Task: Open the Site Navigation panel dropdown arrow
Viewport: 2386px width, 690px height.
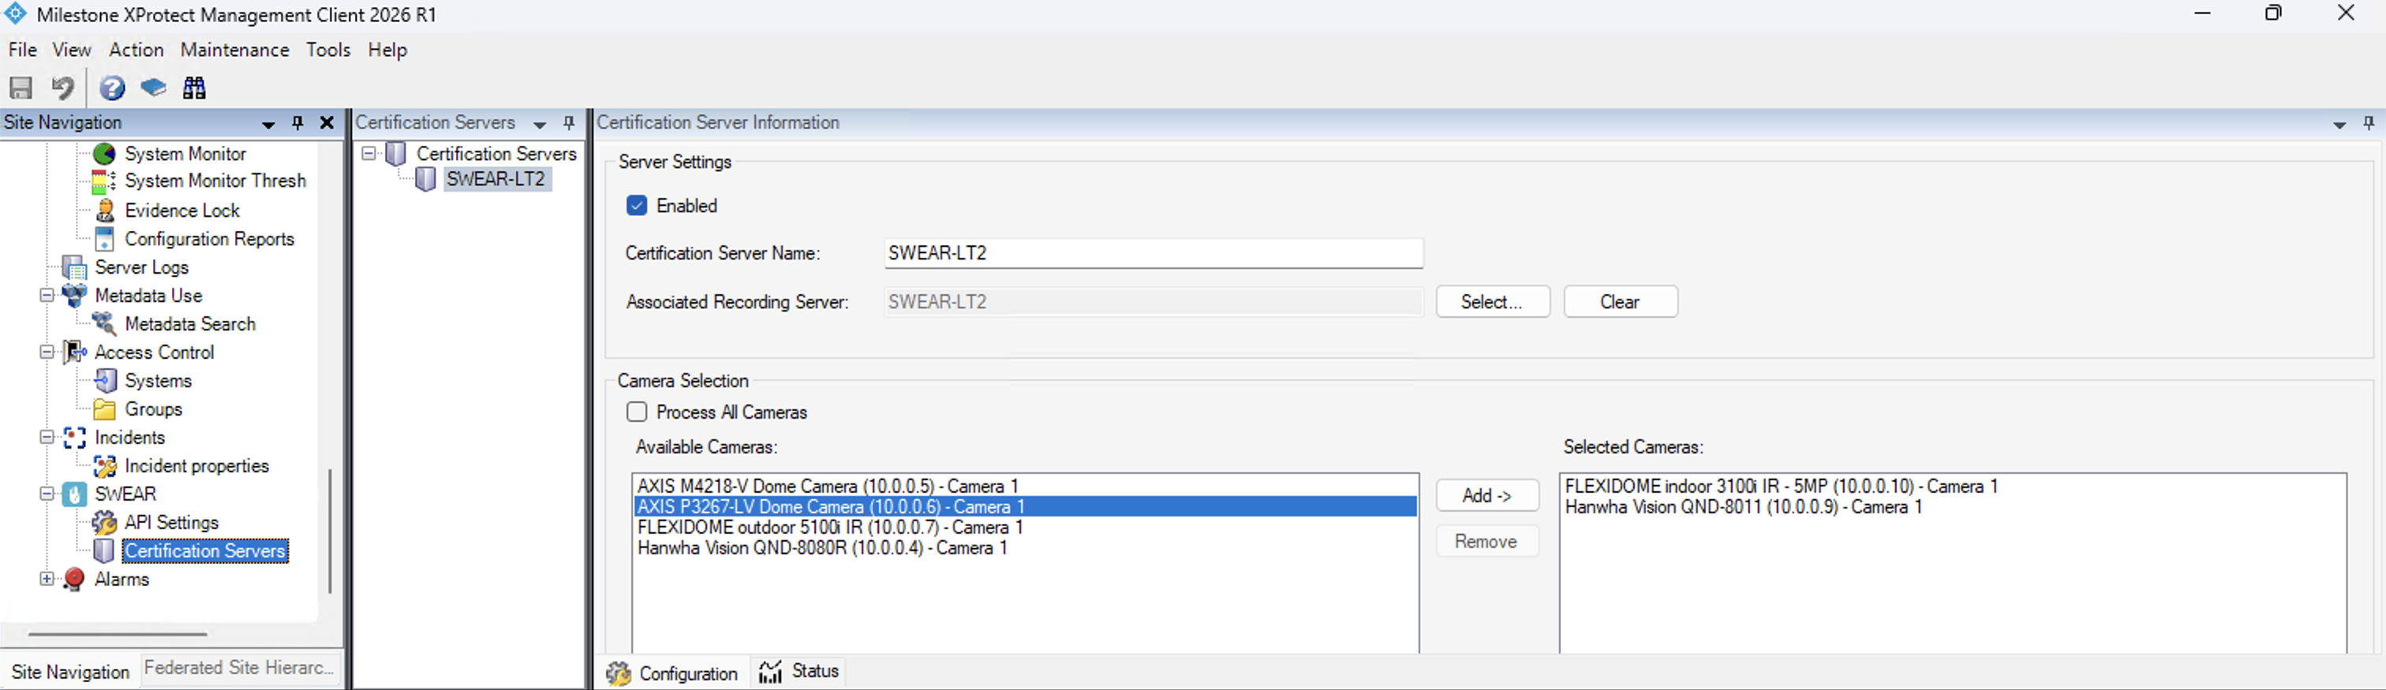Action: coord(268,124)
